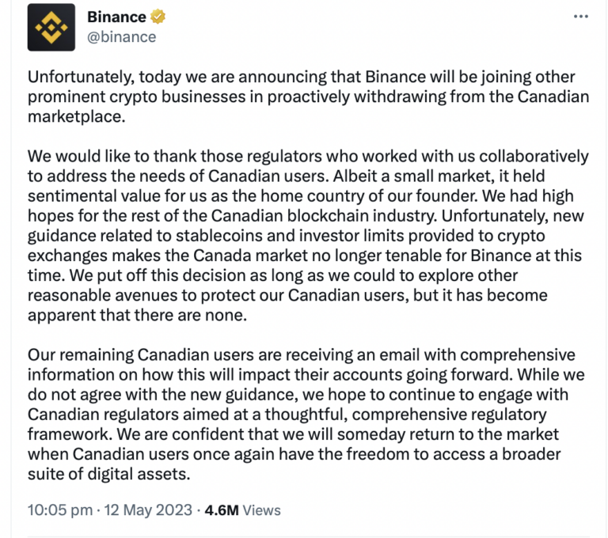The width and height of the screenshot is (608, 538).
Task: Open the 4.6M view count
Action: [221, 510]
